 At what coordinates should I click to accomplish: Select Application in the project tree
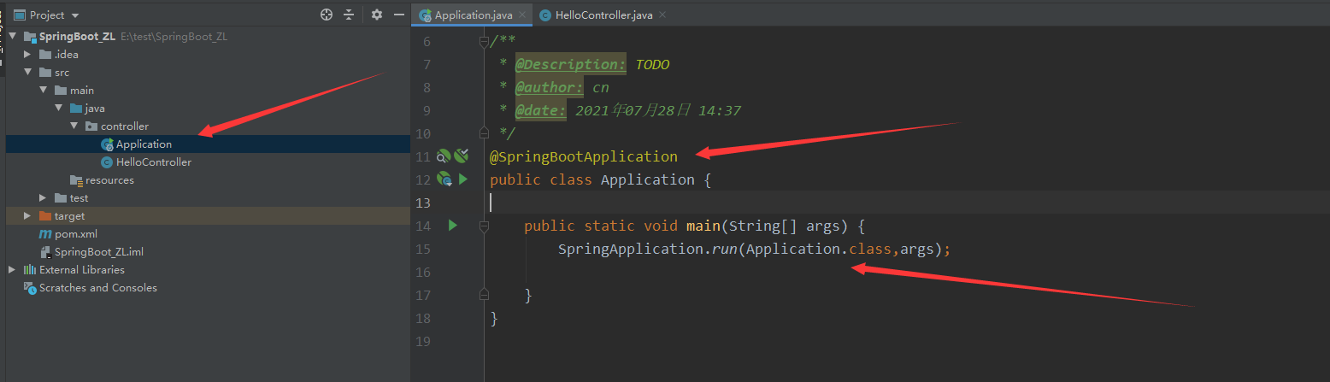click(x=208, y=144)
